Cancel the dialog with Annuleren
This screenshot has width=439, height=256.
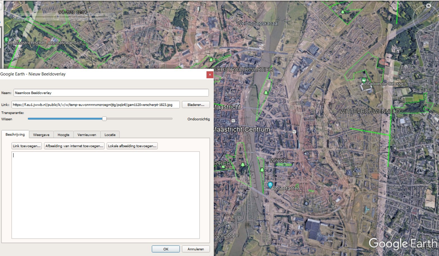click(x=196, y=249)
